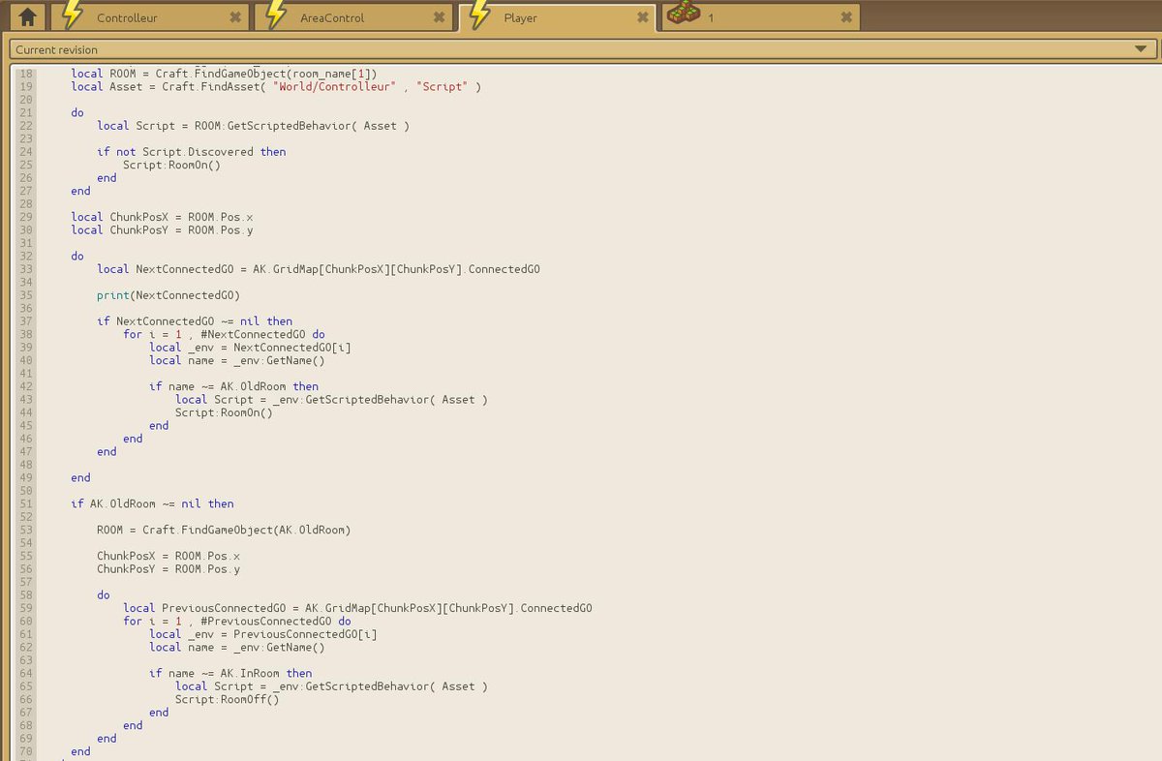The width and height of the screenshot is (1162, 761).
Task: Click 'for i = 1 , #NextConnectedGO do' line
Action: (x=224, y=334)
